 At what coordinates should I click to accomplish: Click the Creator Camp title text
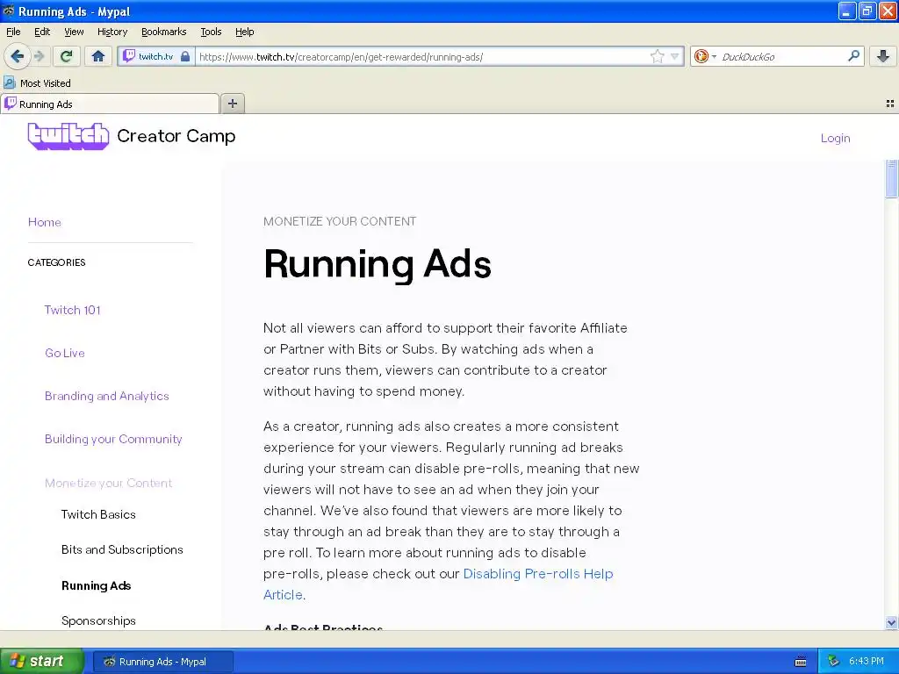[176, 136]
